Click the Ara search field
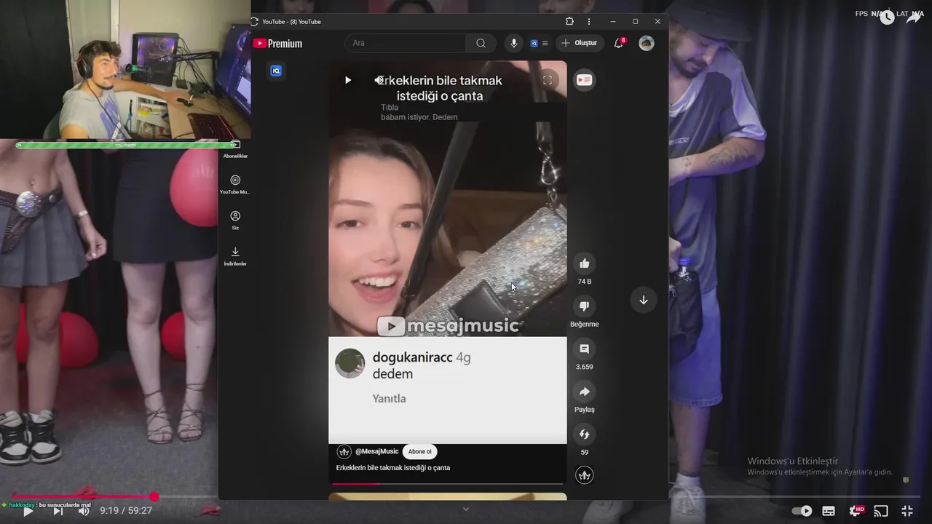The width and height of the screenshot is (932, 524). (406, 43)
